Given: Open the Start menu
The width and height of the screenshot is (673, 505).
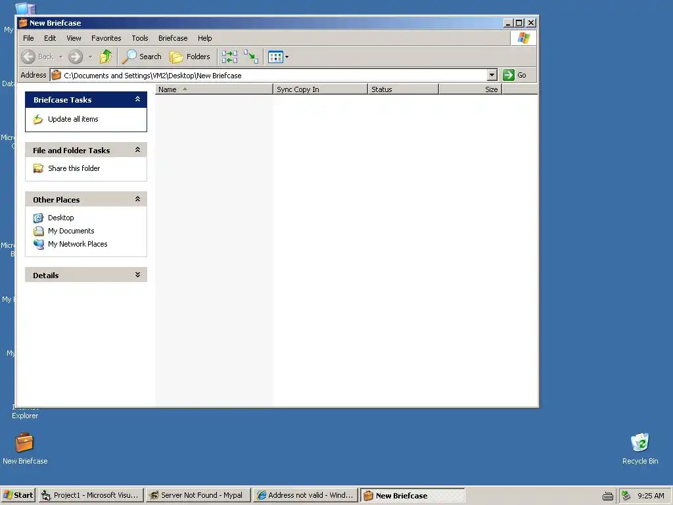Looking at the screenshot, I should pyautogui.click(x=18, y=495).
